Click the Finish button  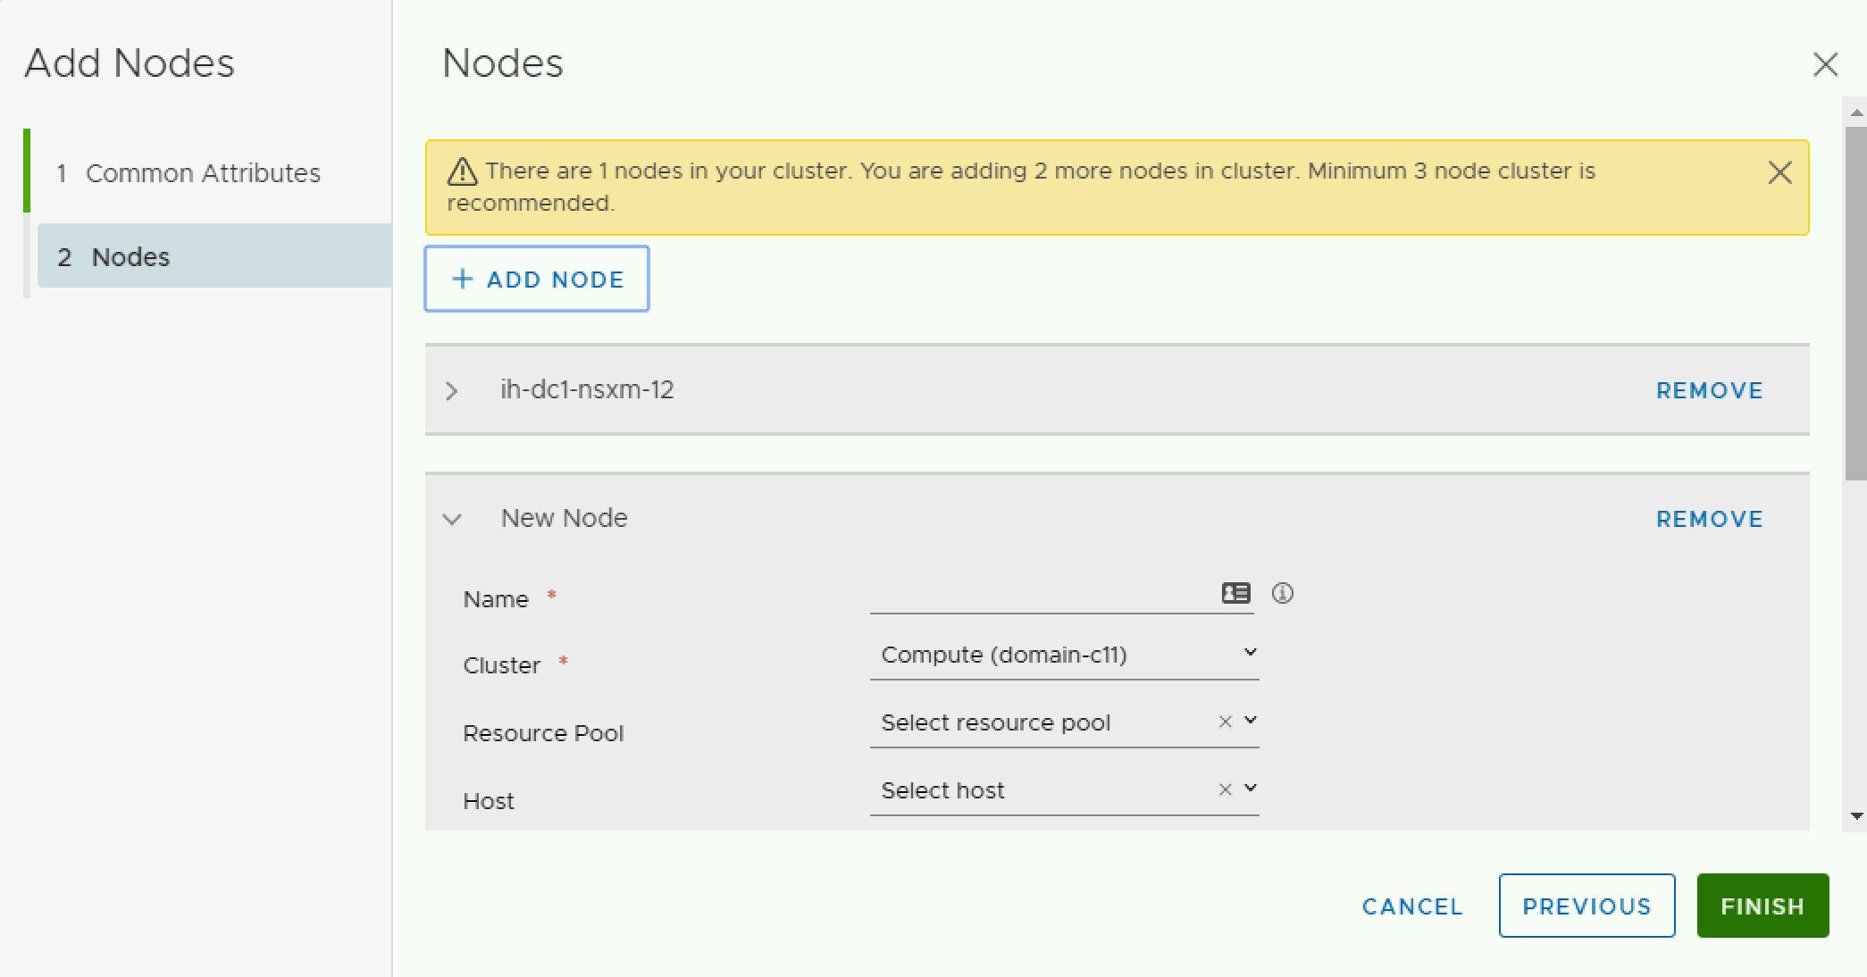(x=1762, y=906)
